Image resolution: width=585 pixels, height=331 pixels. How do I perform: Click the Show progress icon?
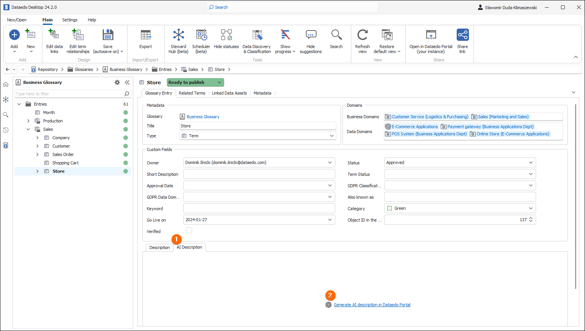[285, 35]
